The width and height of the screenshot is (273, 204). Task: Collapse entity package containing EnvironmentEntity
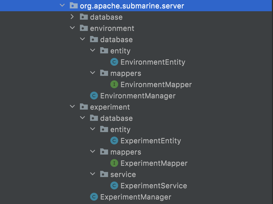coord(93,50)
